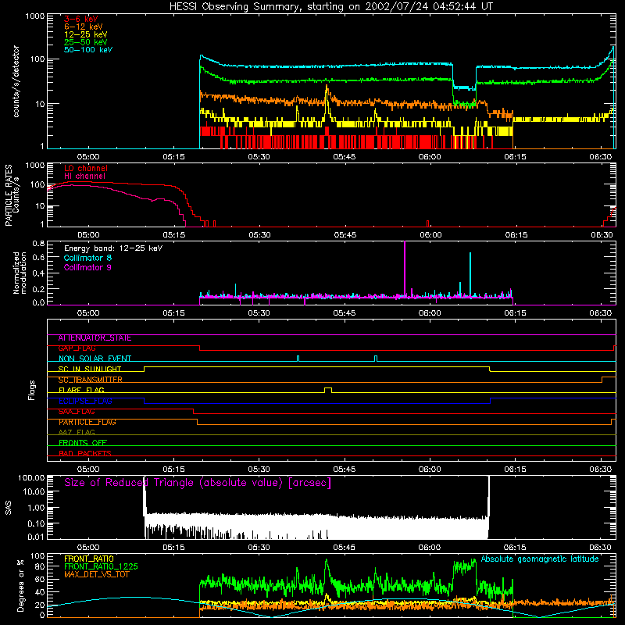Viewport: 625px width, 625px height.
Task: Click the SC_IN_SUNLIGHT flag label
Action: [90, 369]
